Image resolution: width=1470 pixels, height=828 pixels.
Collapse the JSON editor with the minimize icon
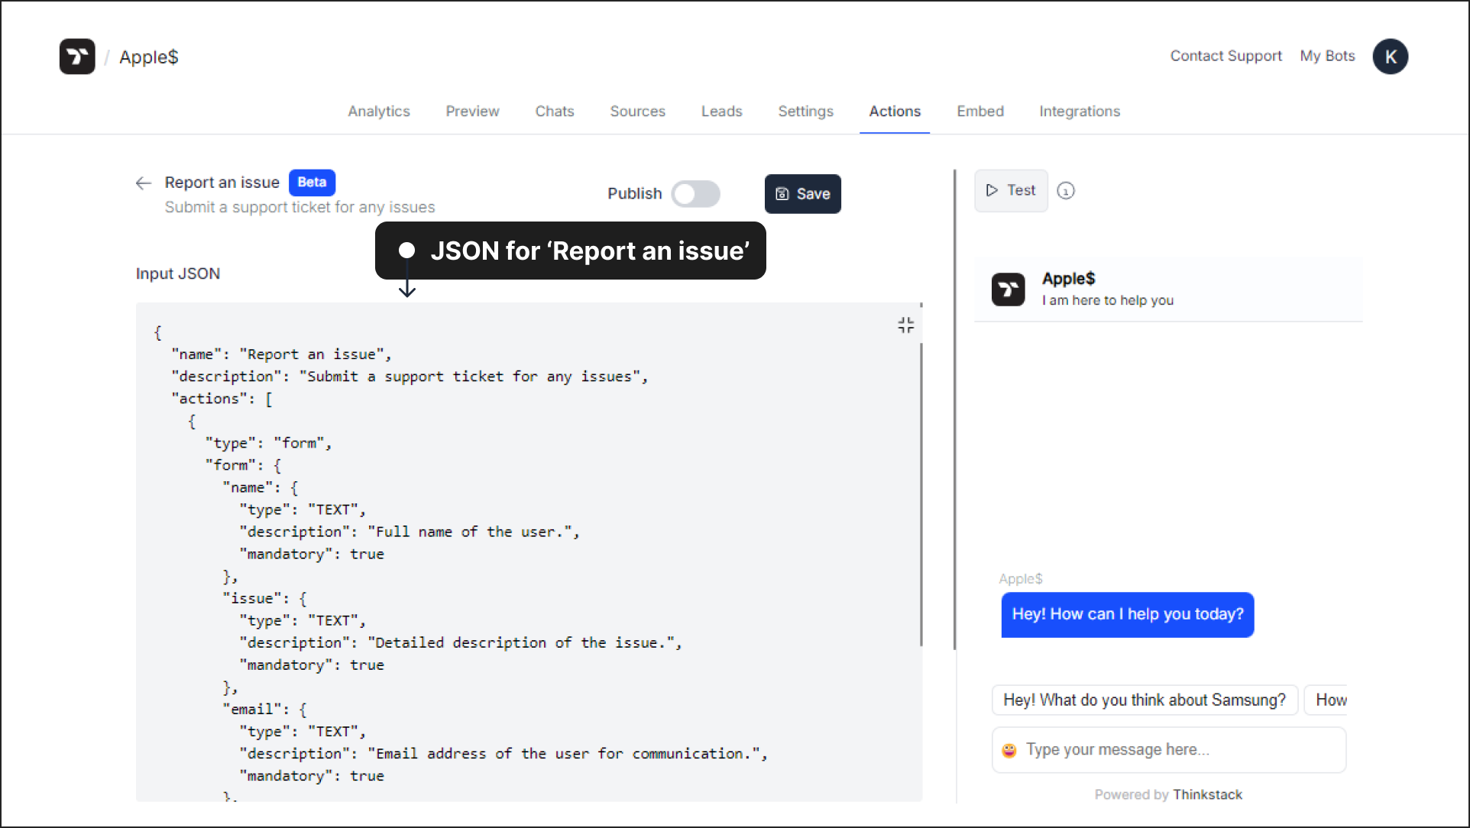click(905, 325)
